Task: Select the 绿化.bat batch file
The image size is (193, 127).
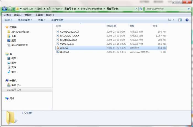Action: point(111,52)
